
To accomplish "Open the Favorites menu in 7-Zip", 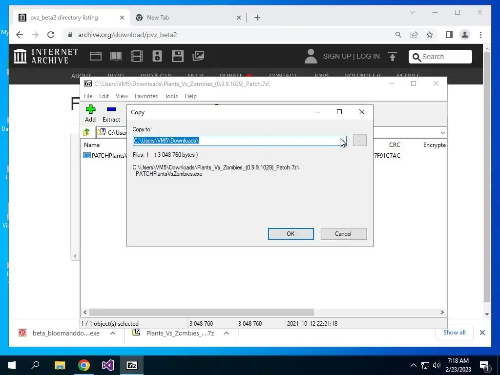I will click(146, 96).
